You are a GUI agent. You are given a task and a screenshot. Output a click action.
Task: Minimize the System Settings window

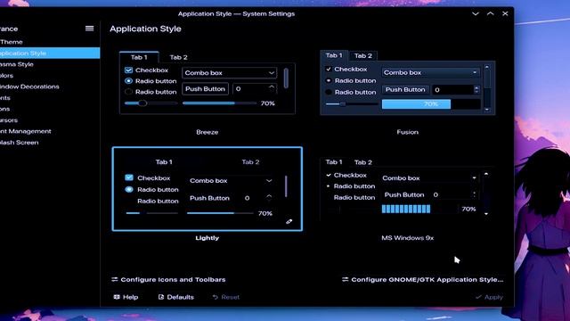pyautogui.click(x=475, y=14)
